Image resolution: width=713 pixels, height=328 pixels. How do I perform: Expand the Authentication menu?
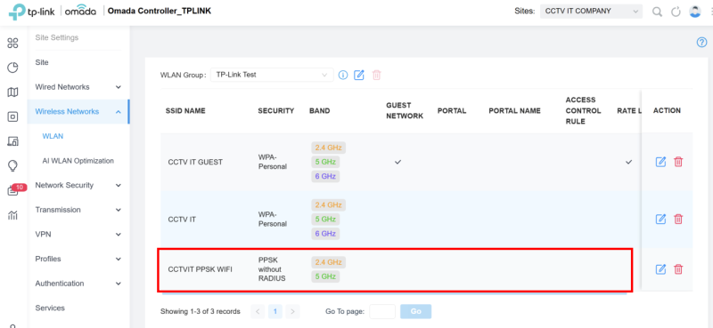(78, 283)
